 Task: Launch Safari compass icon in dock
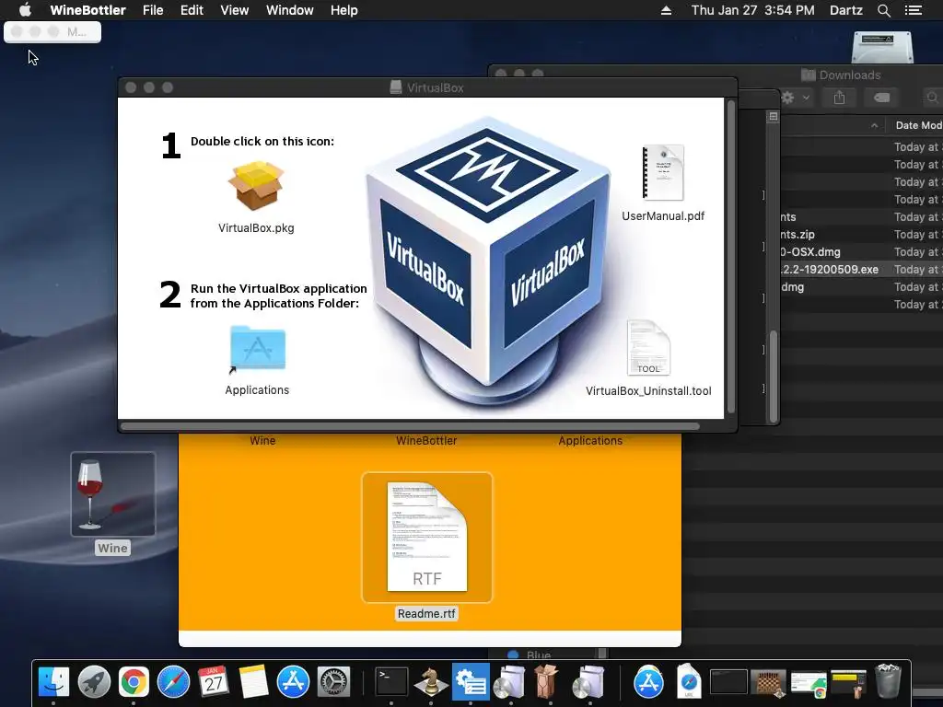[x=173, y=682]
